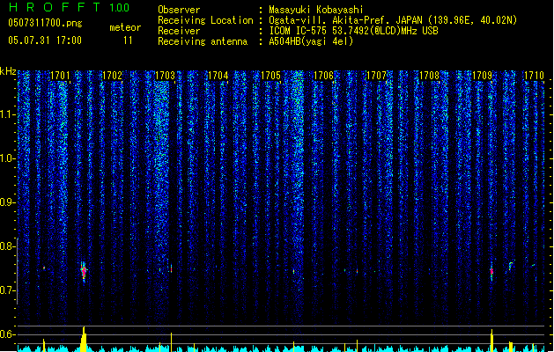Screen dimensions: 554x352
Task: Click the 0.6 kHz axis label
Action: [x=7, y=334]
